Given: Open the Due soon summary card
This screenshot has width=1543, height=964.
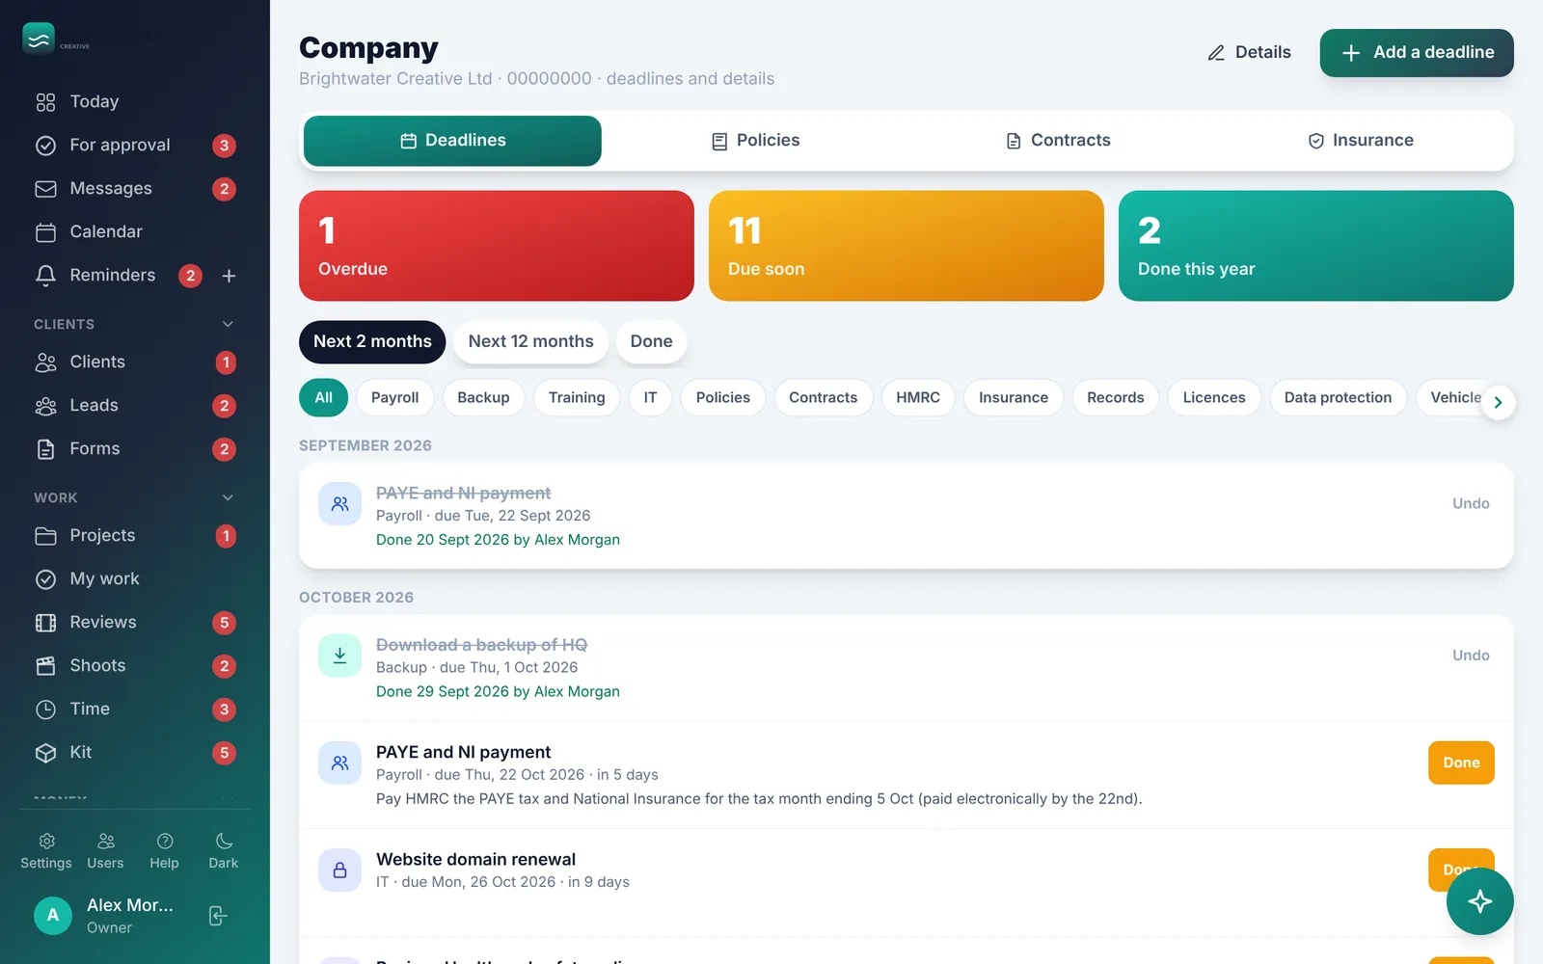Looking at the screenshot, I should coord(907,246).
